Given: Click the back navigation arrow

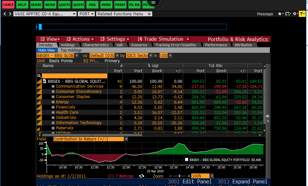Looking at the screenshot, I should [5, 14].
